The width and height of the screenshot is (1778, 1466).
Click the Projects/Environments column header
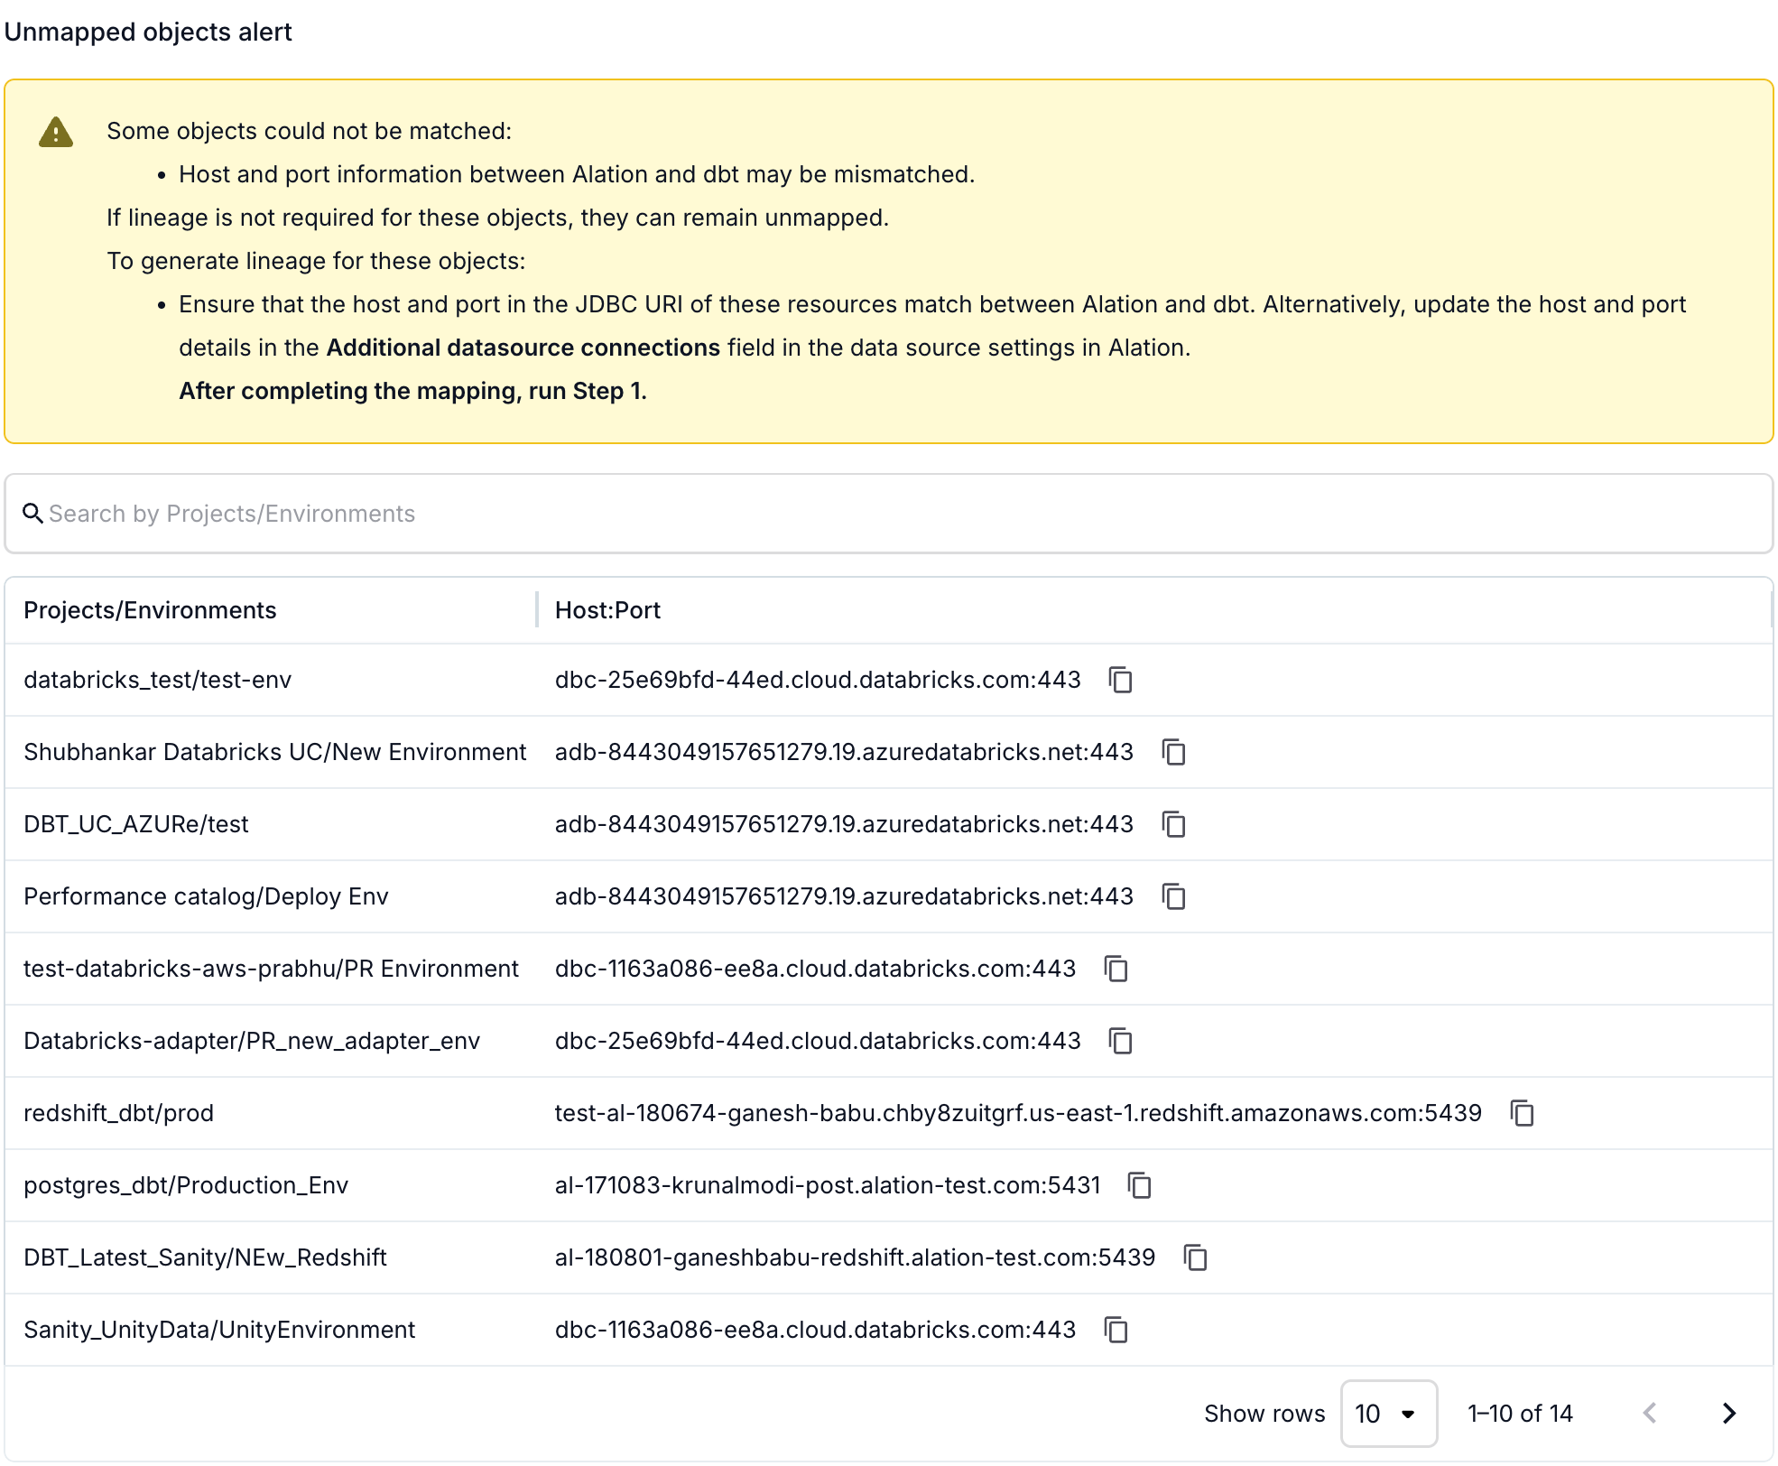[150, 610]
